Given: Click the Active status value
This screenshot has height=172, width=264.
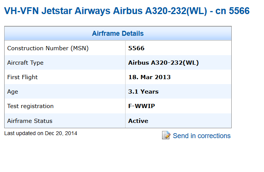Looking at the screenshot, I should [138, 121].
